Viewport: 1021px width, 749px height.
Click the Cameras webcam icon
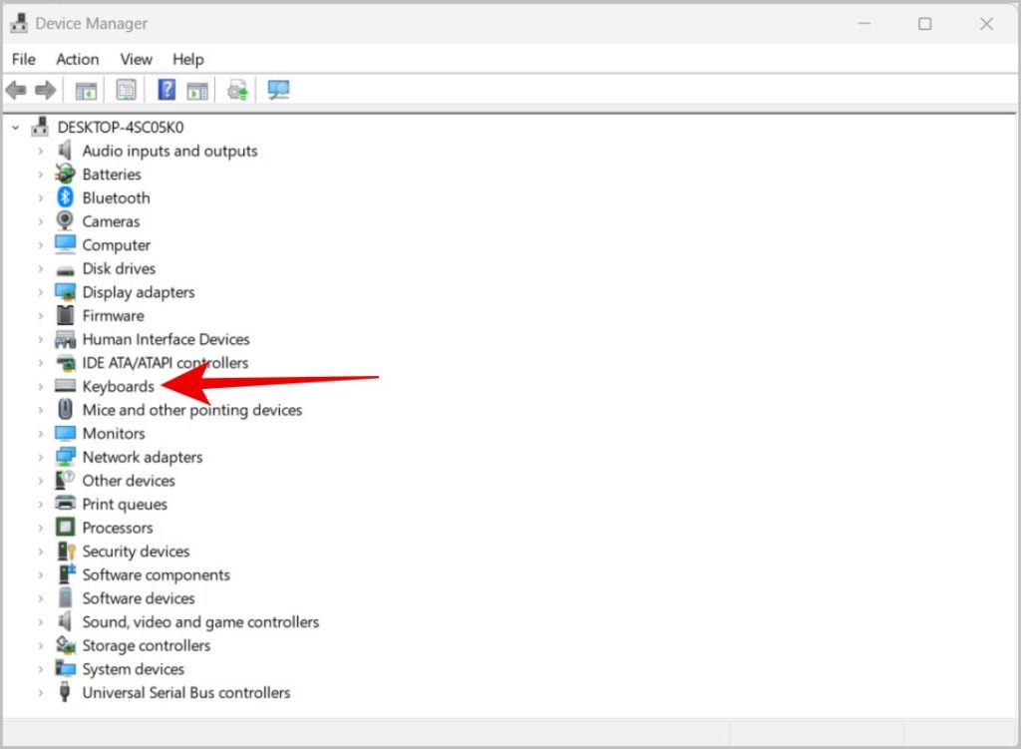(65, 220)
